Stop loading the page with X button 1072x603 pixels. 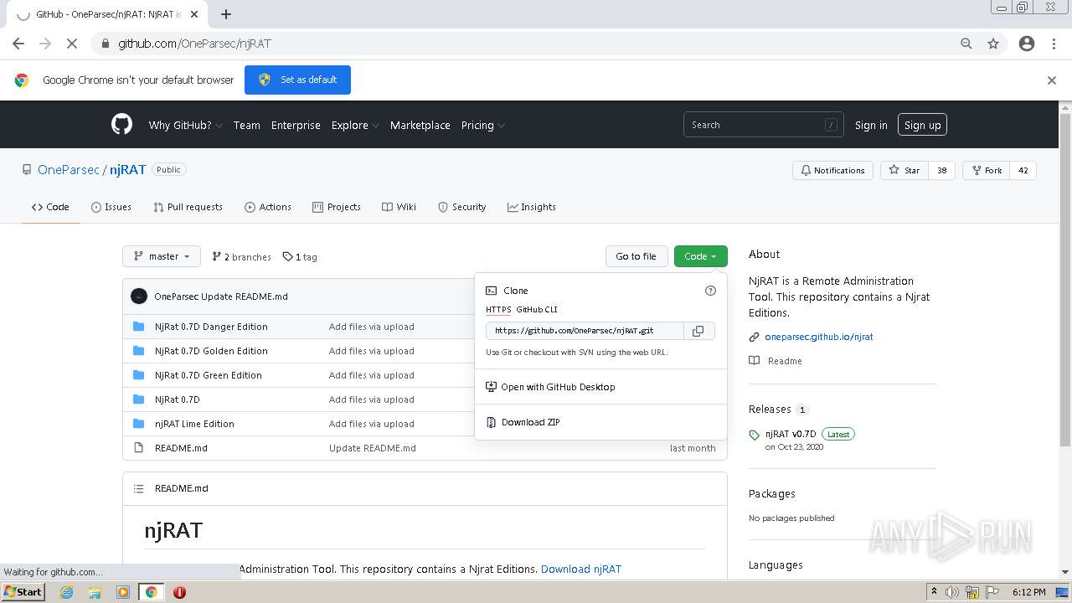tap(71, 44)
